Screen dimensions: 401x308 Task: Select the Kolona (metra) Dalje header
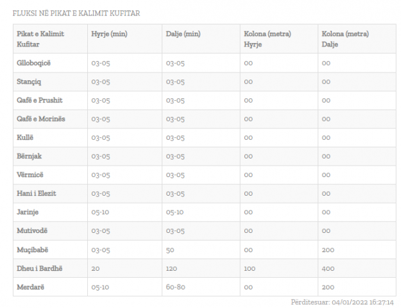pyautogui.click(x=346, y=38)
